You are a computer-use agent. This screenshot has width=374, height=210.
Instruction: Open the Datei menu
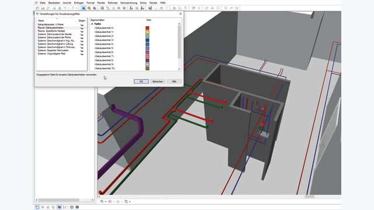click(43, 3)
